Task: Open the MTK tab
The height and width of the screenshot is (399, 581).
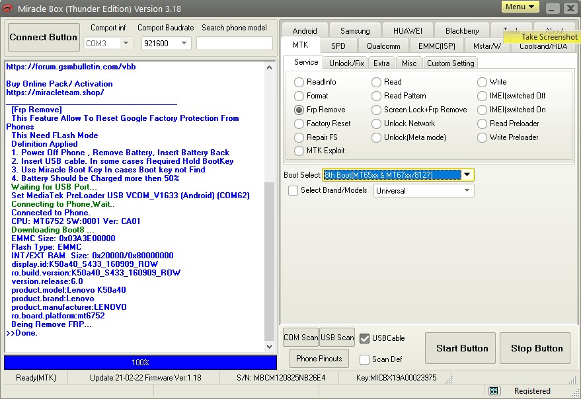Action: [x=301, y=45]
